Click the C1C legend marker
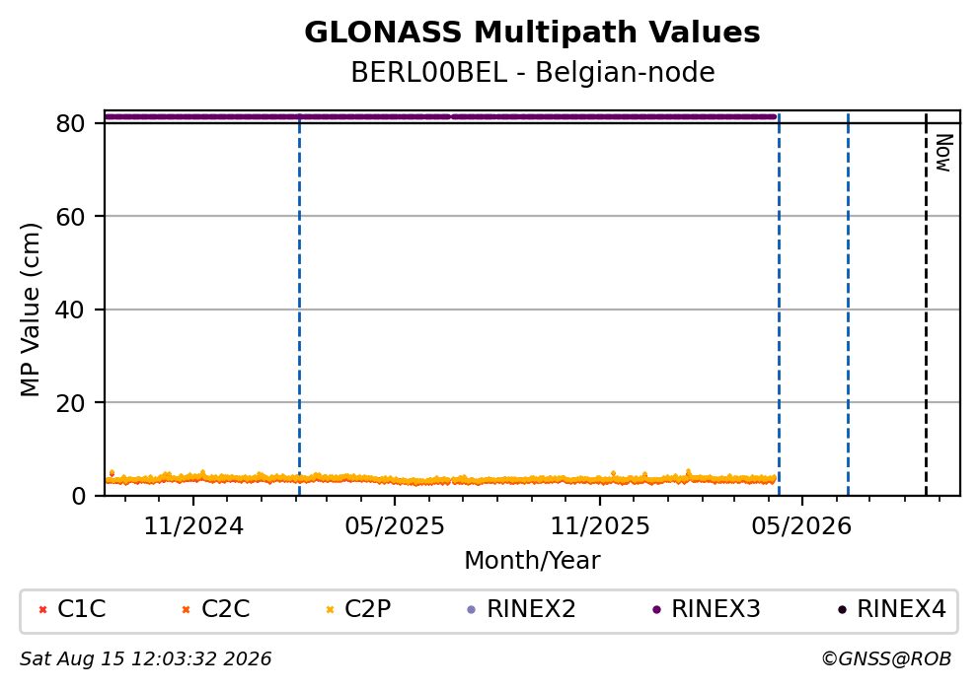The width and height of the screenshot is (979, 689). pos(42,610)
